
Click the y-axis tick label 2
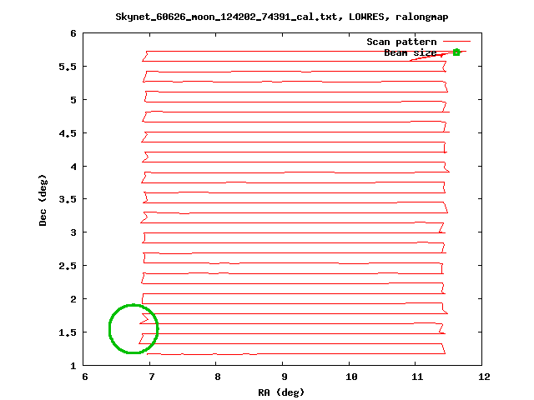click(x=73, y=299)
